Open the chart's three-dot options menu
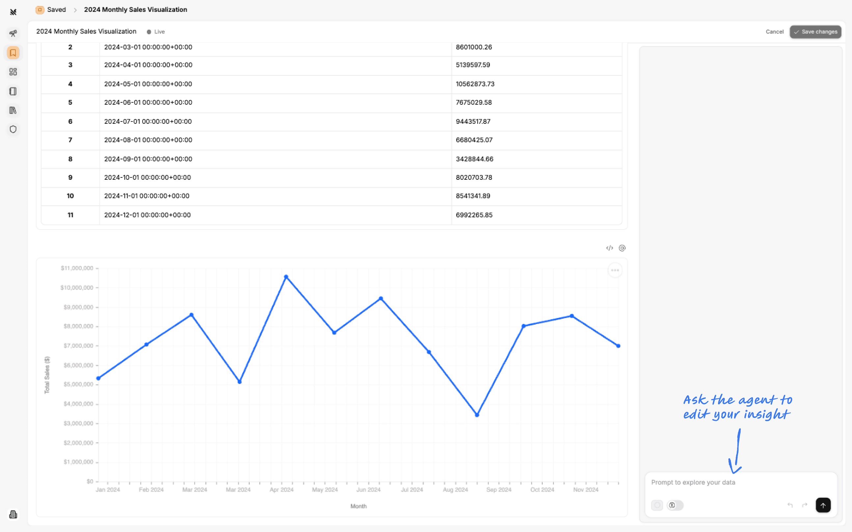The image size is (852, 532). [x=615, y=270]
